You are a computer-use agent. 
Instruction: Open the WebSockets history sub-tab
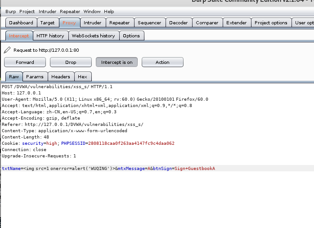[94, 36]
